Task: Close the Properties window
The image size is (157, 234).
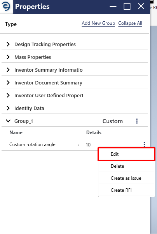Action: tap(141, 6)
